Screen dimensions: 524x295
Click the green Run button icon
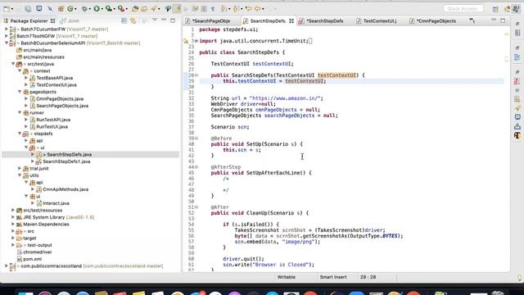(x=97, y=9)
